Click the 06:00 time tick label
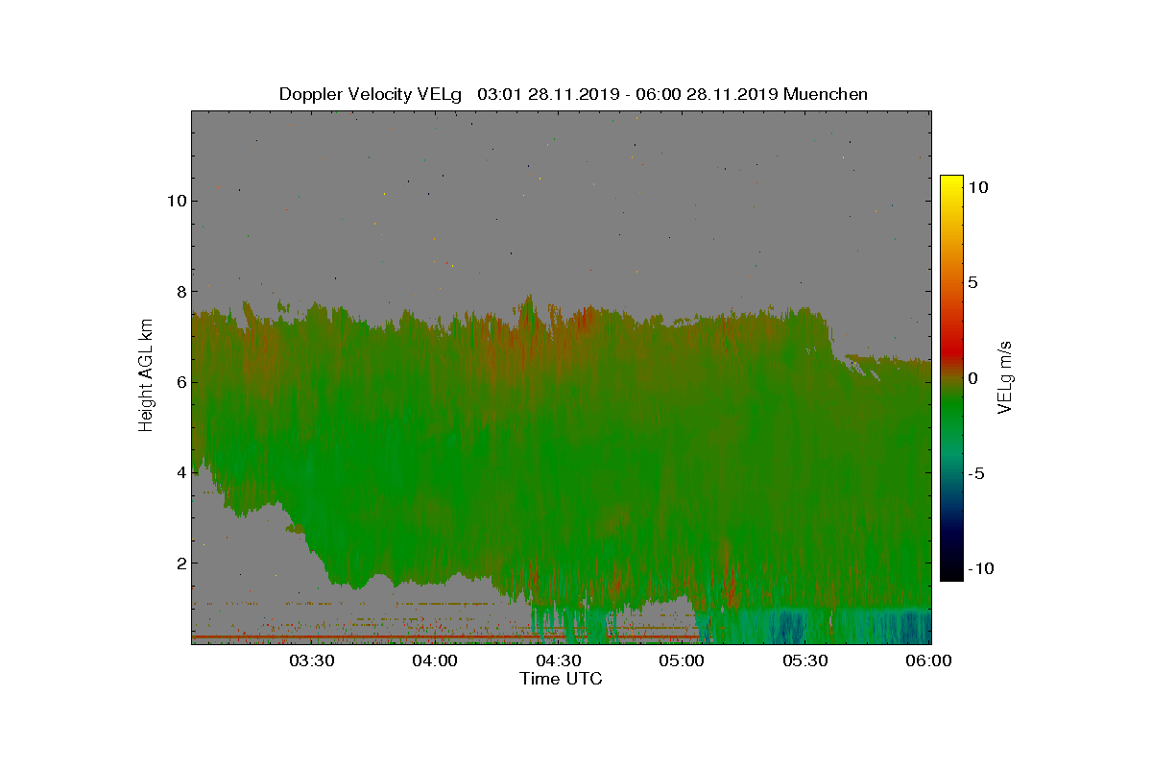Image resolution: width=1152 pixels, height=768 pixels. [x=929, y=660]
